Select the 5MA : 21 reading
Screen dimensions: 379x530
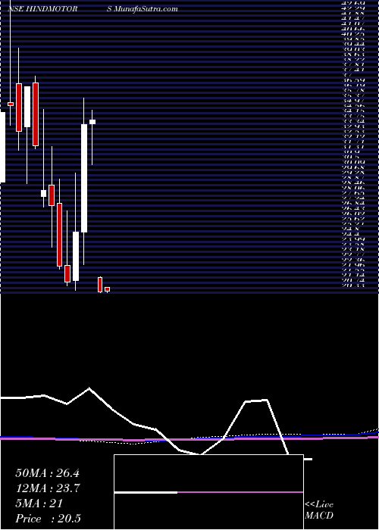click(39, 503)
